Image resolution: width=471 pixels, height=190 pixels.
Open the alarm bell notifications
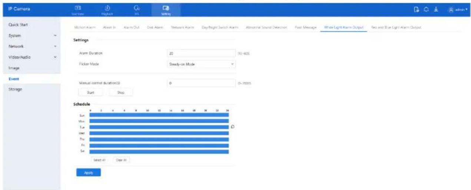pyautogui.click(x=427, y=10)
